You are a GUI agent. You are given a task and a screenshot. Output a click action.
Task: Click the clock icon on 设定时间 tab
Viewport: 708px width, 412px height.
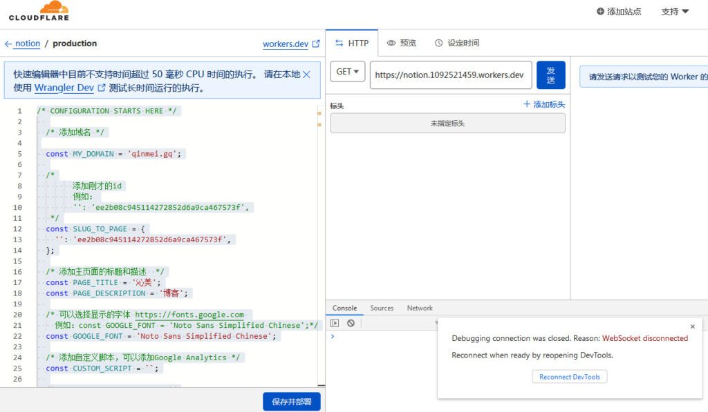coord(438,43)
